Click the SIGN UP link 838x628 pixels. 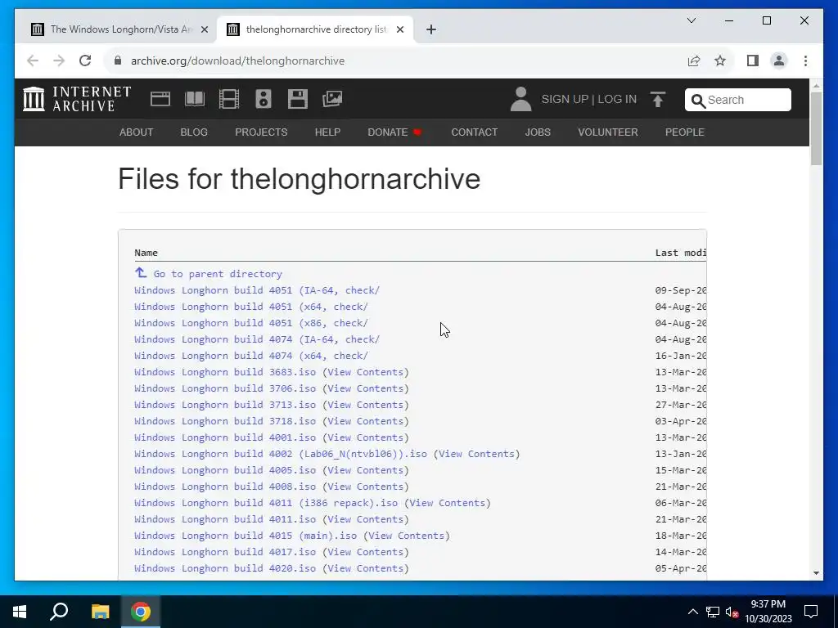point(565,99)
